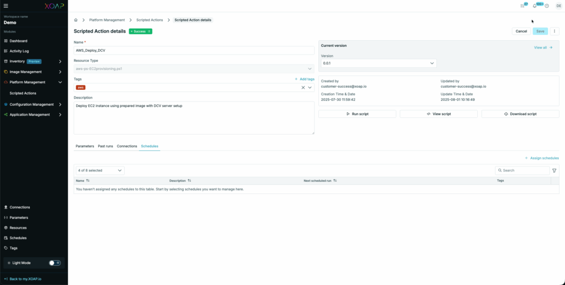Switch to the Past runs tab
Screen dimensions: 565x285
tap(105, 146)
